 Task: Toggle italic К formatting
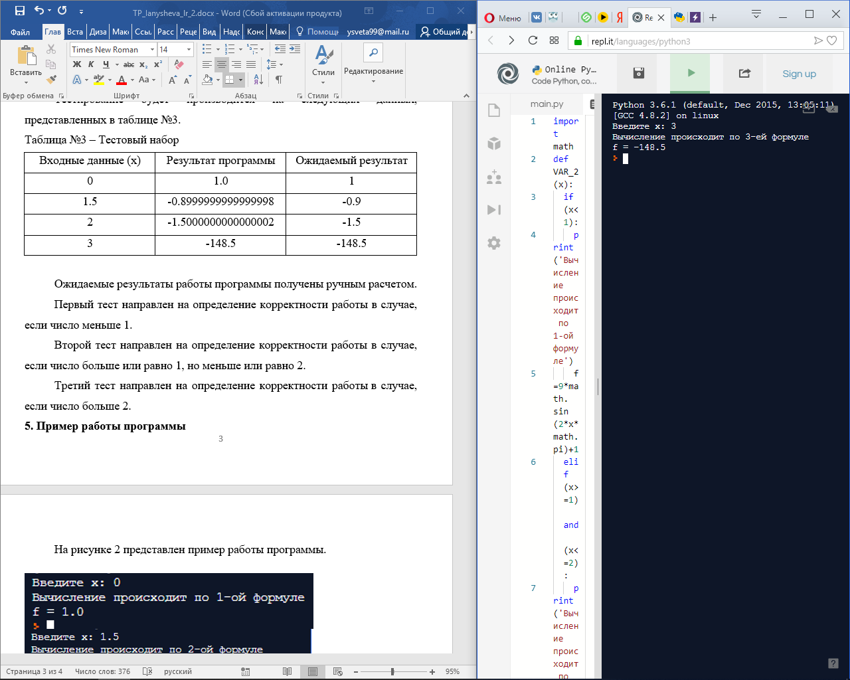[x=91, y=64]
